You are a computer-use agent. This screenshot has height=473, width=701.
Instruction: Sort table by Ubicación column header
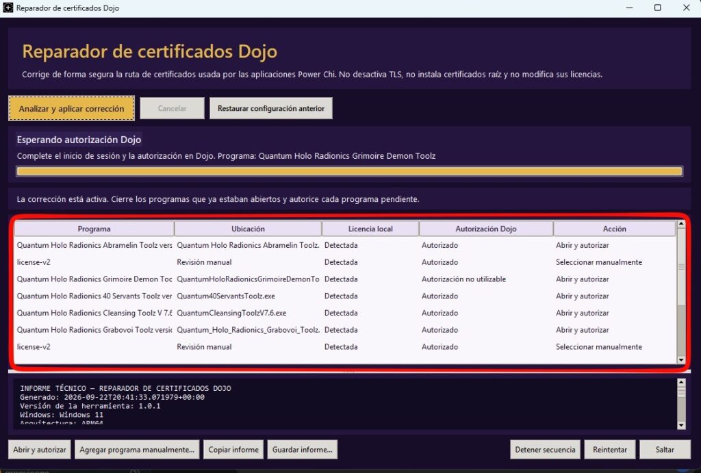pyautogui.click(x=248, y=229)
